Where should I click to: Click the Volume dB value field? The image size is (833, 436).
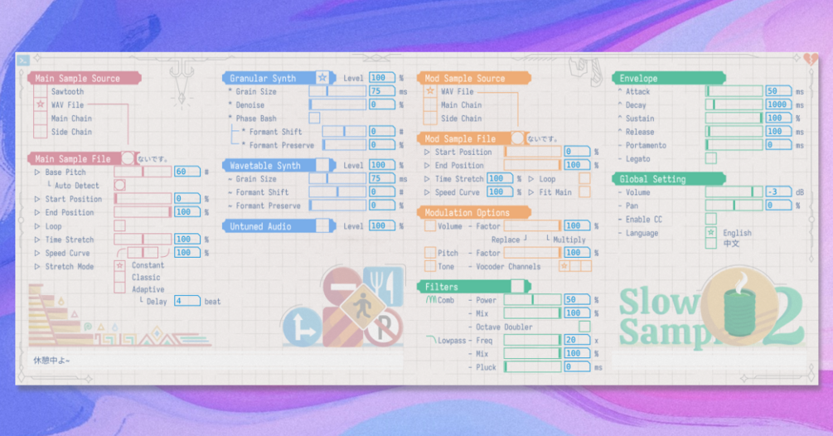779,191
